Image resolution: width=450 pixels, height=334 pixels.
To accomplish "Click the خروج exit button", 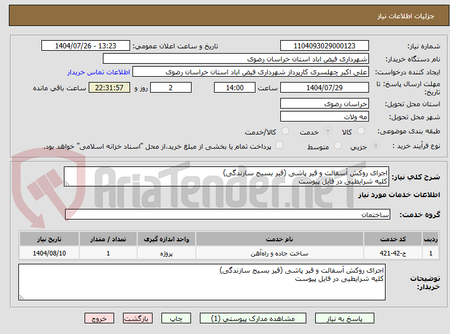I will tap(99, 318).
